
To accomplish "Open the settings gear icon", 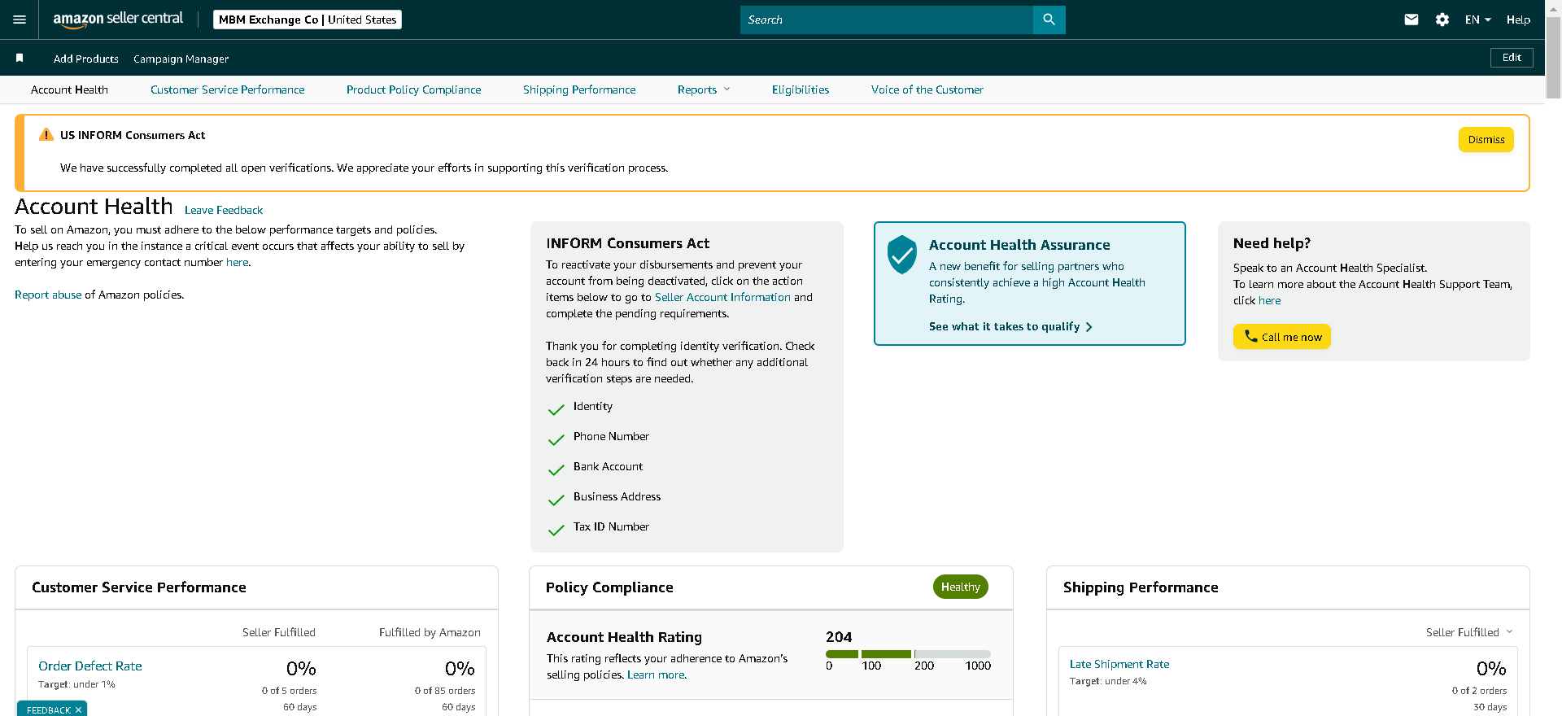I will tap(1442, 20).
